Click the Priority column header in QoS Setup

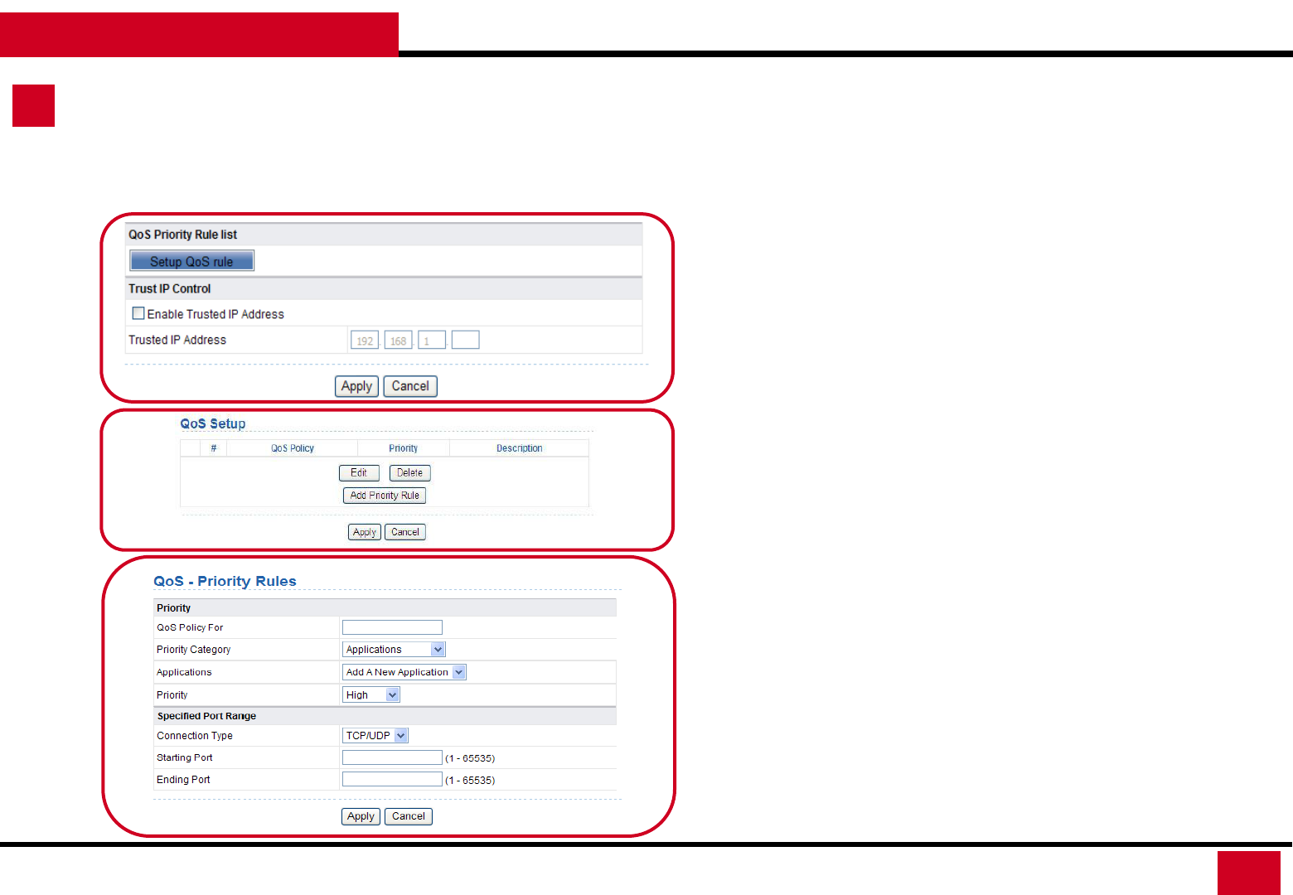[404, 448]
